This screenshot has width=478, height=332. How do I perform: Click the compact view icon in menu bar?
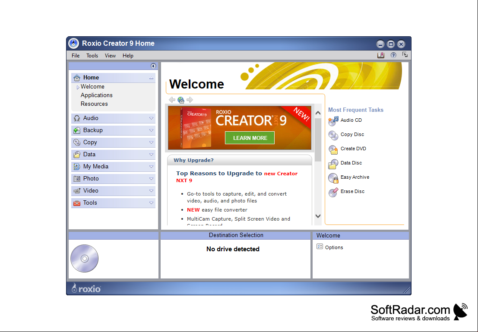[x=405, y=55]
